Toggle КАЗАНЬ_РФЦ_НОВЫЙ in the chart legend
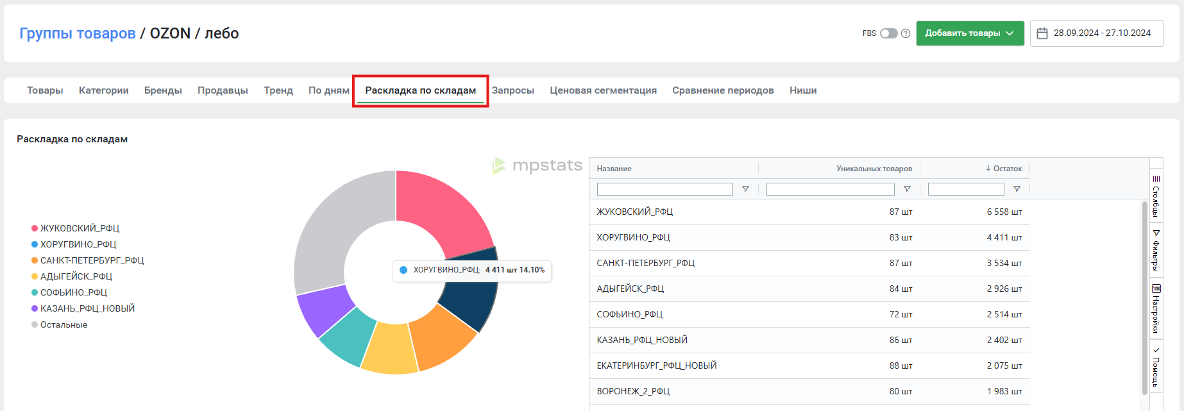This screenshot has height=411, width=1184. click(x=83, y=308)
